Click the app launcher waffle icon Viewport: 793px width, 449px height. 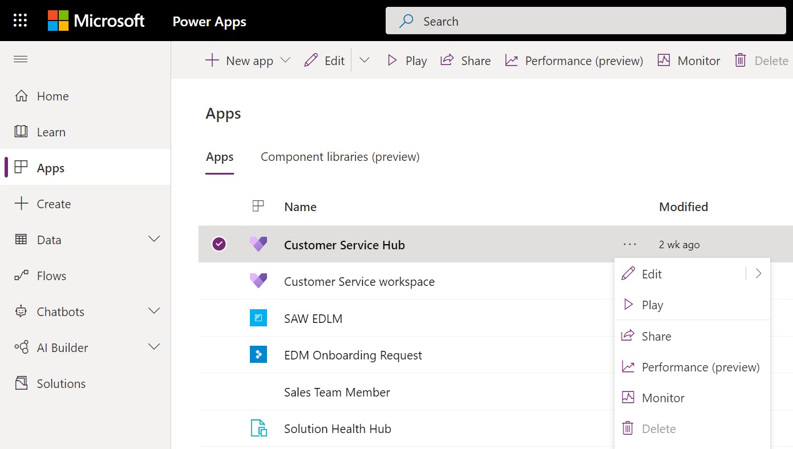click(x=21, y=20)
